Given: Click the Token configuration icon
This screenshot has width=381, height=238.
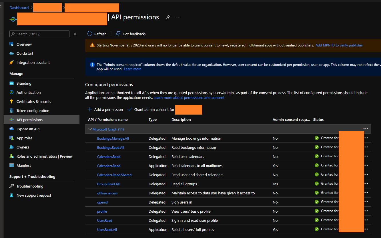Looking at the screenshot, I should 11,111.
